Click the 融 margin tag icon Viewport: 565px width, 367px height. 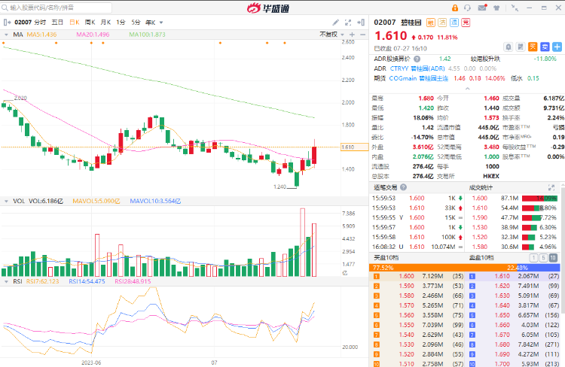[x=431, y=23]
